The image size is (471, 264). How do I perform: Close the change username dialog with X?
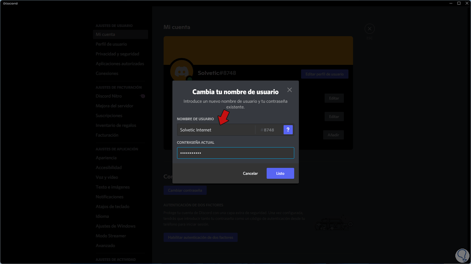pyautogui.click(x=290, y=90)
